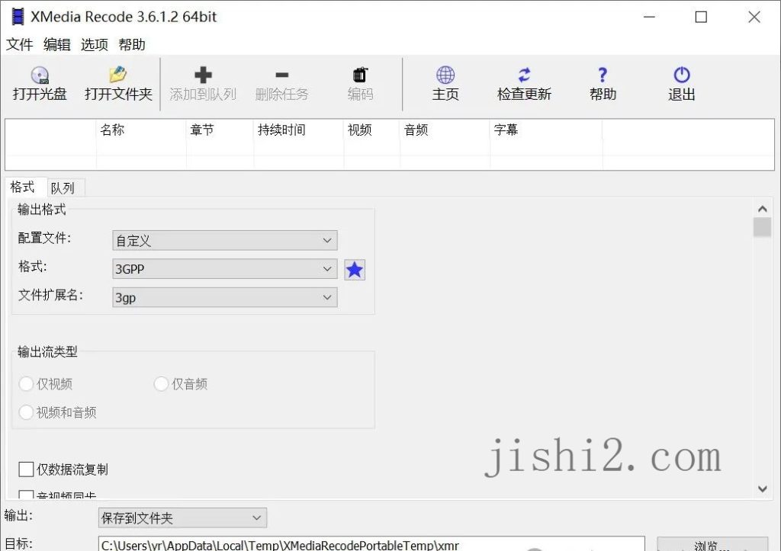Open the Help (帮助) menu in menu bar
This screenshot has height=551, width=781.
coord(131,45)
